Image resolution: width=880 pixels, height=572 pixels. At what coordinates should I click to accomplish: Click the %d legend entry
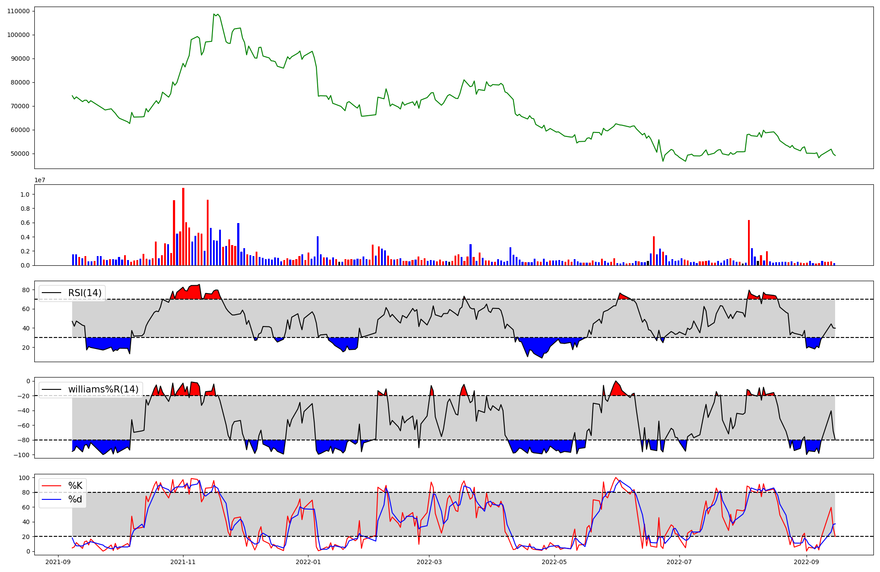(x=75, y=499)
